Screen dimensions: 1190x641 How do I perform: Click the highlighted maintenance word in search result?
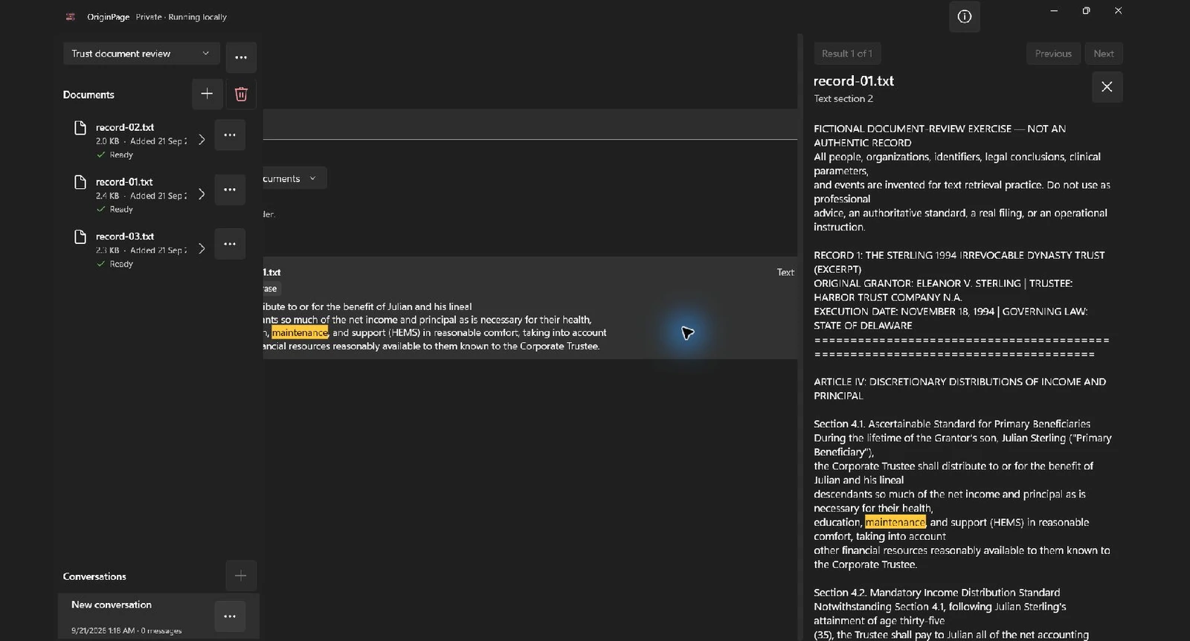click(x=300, y=332)
